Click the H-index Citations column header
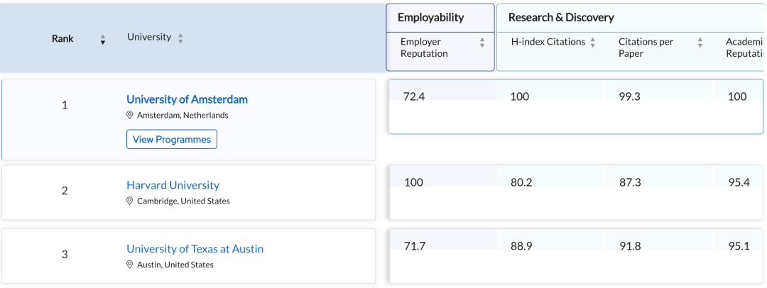The width and height of the screenshot is (767, 288). pyautogui.click(x=548, y=42)
